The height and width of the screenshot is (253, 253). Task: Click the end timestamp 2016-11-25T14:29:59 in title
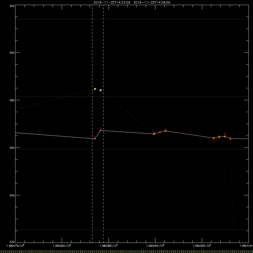point(152,3)
